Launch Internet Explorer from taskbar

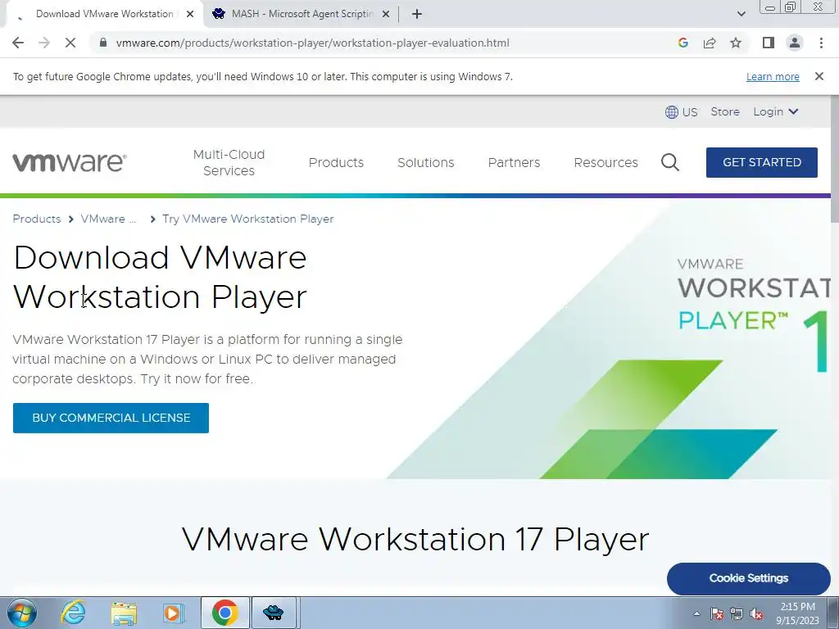pos(73,613)
